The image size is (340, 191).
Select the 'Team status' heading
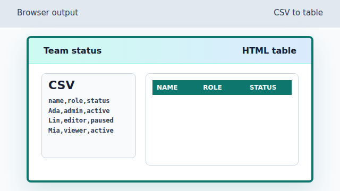tap(72, 51)
